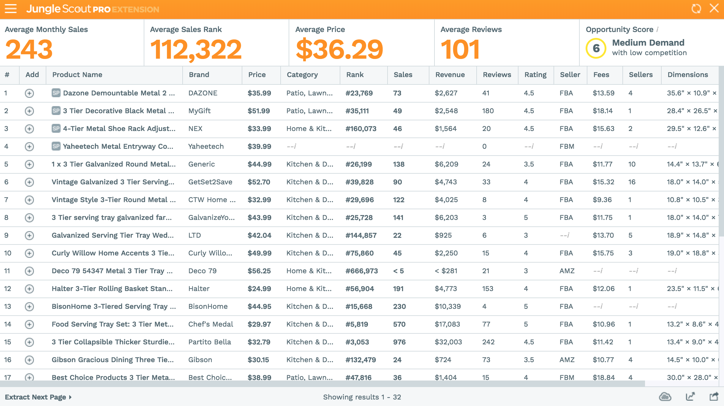
Task: Add Dazone Demountable Metal product
Action: [29, 93]
